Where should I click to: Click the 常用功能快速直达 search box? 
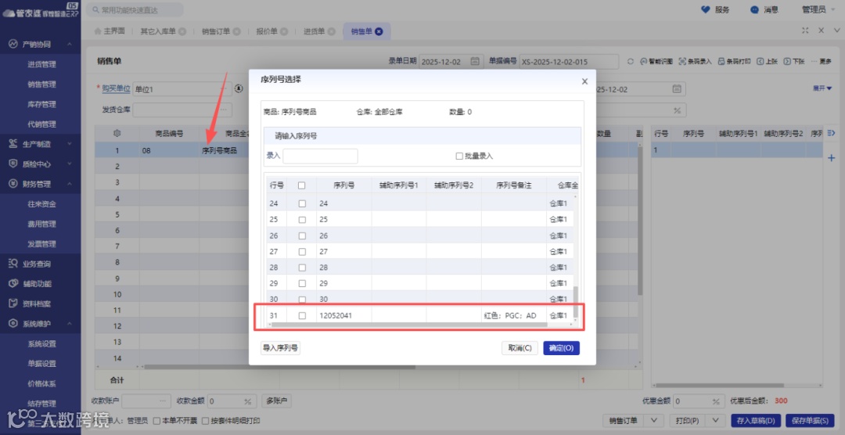click(135, 9)
